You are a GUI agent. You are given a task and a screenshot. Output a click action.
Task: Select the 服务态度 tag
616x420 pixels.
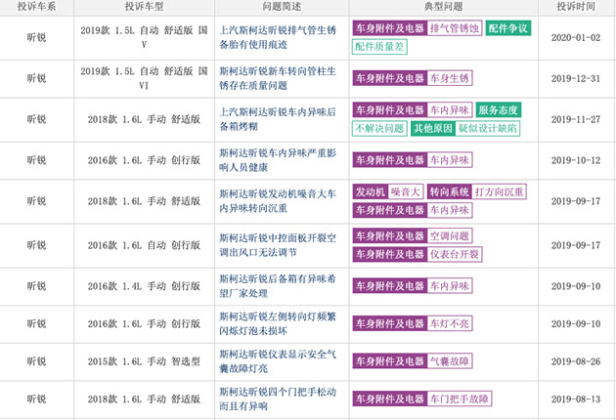499,110
